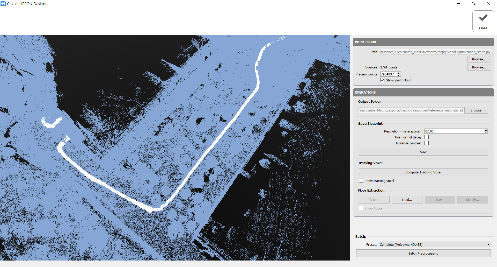The height and width of the screenshot is (267, 497).
Task: Create a floor extraction
Action: 374,200
